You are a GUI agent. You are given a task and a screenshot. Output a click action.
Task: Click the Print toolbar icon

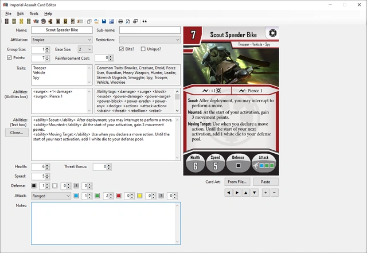(120, 21)
